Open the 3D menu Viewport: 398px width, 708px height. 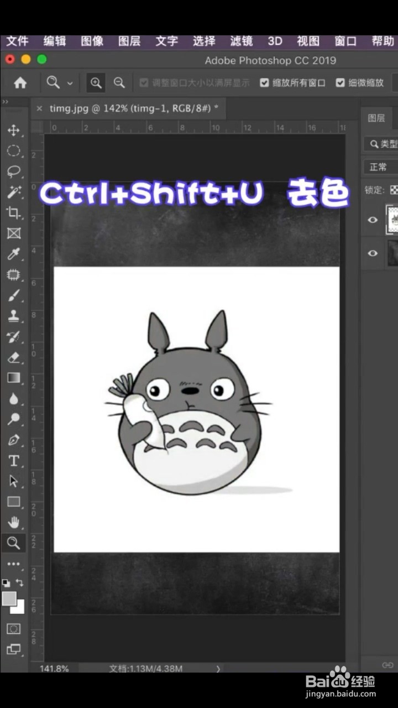pos(275,41)
